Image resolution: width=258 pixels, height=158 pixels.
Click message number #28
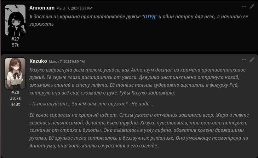15,92
